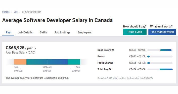Click the Total Pay range bar

[160, 69]
